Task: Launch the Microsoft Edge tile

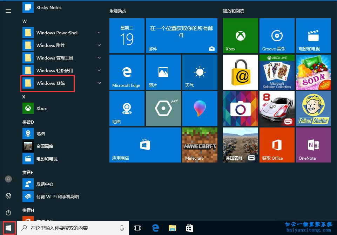Action: pos(127,72)
